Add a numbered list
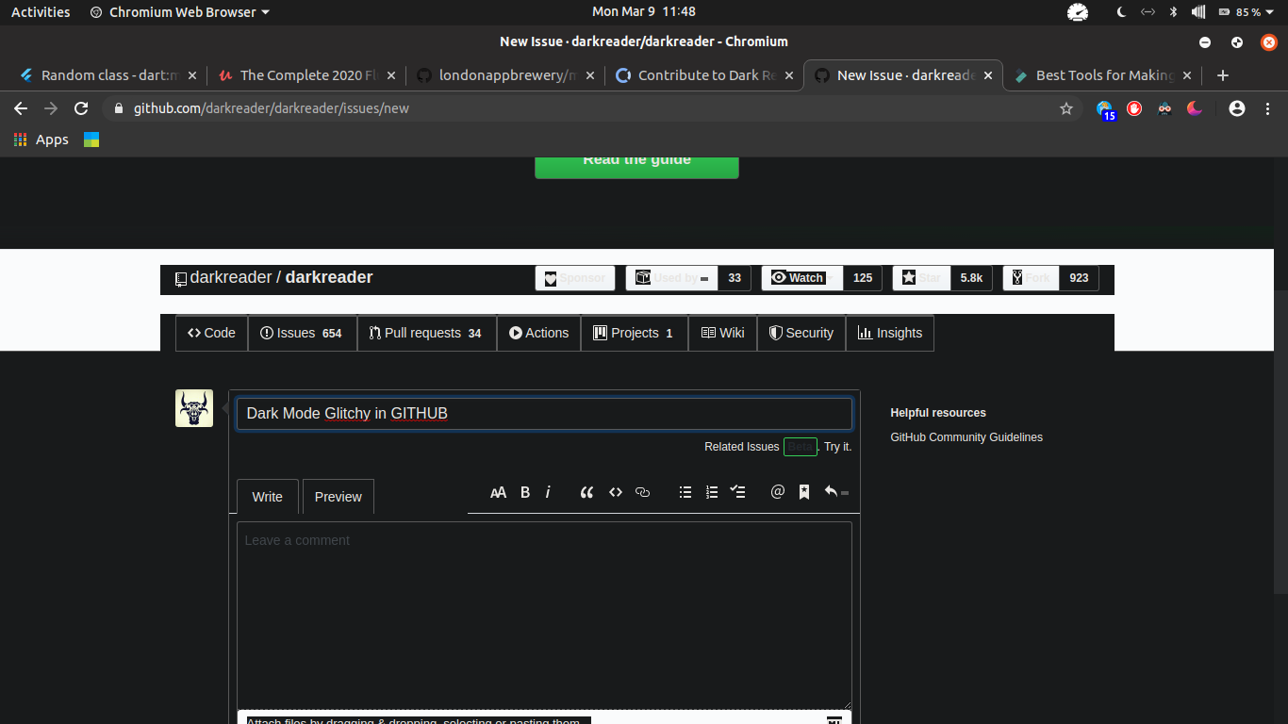1288x724 pixels. (712, 492)
